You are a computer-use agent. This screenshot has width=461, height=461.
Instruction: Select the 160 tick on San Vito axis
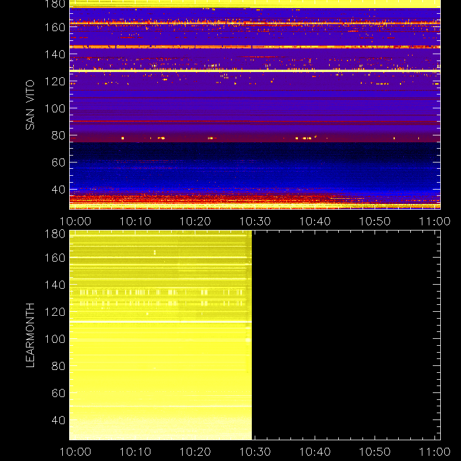pos(55,27)
